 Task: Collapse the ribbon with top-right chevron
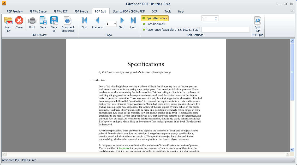coord(292,11)
